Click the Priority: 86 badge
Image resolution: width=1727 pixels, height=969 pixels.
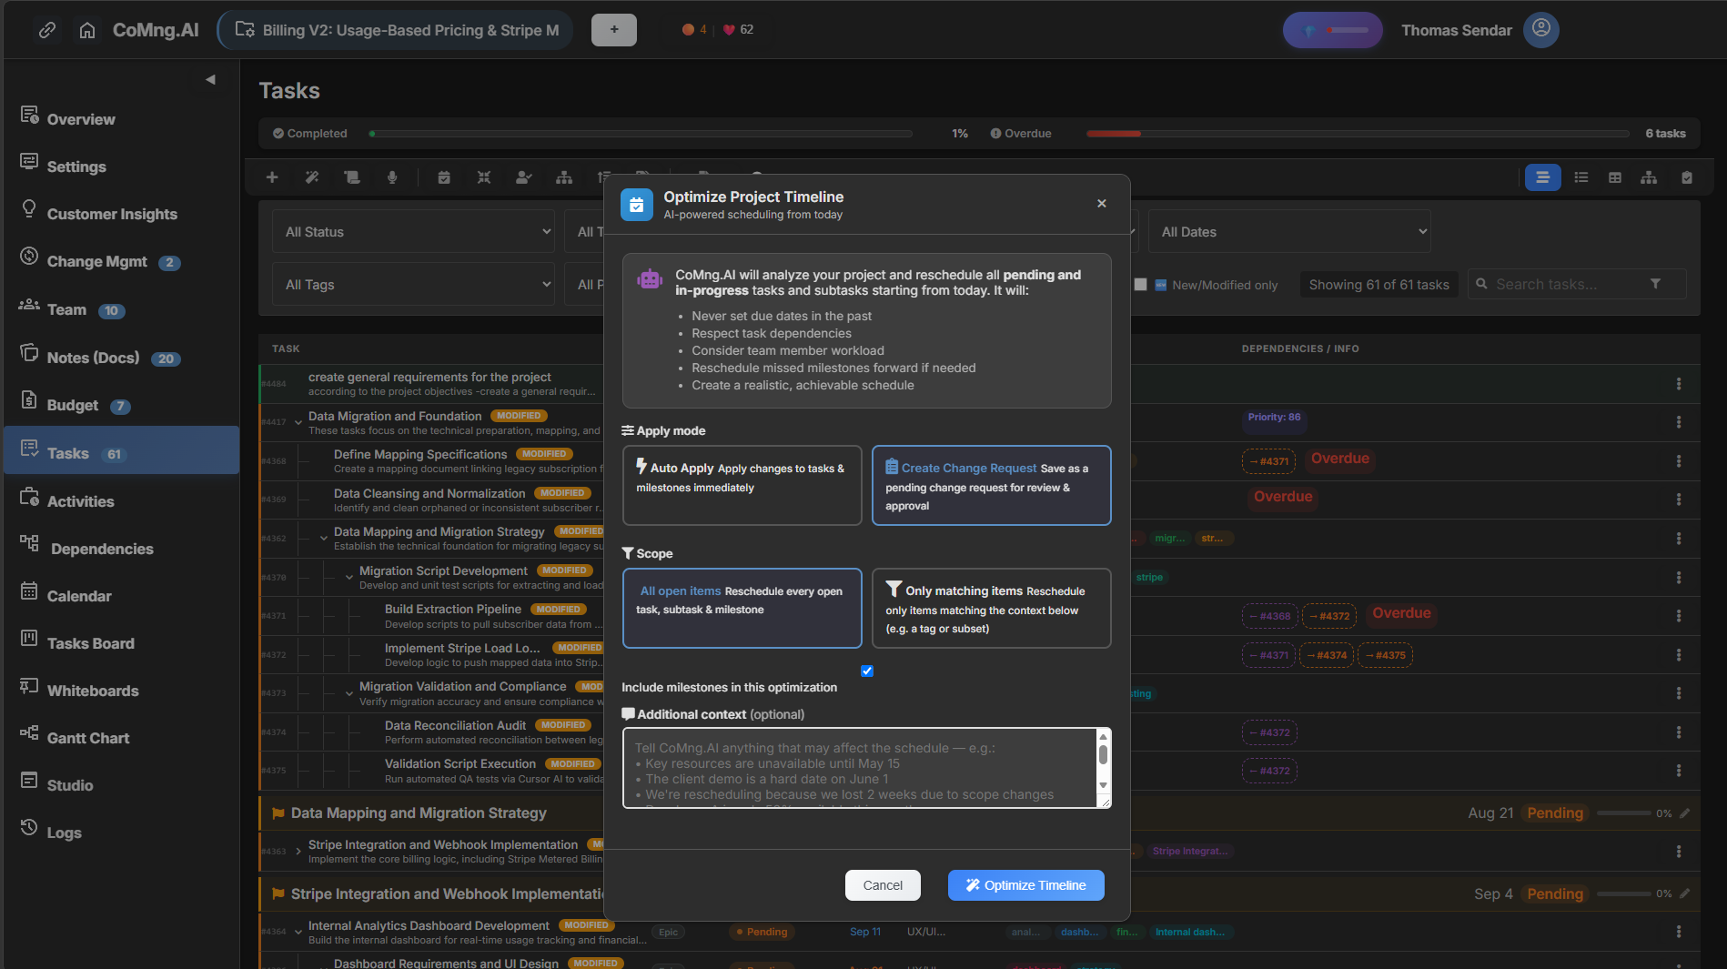[1274, 418]
